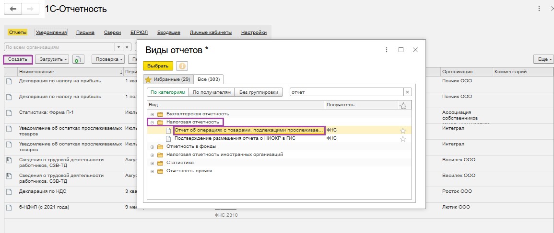Click the document icon of Декларация по НДС row
554x233 pixels.
click(9, 191)
